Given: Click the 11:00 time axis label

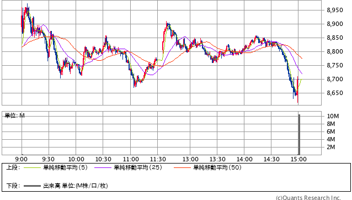Looking at the screenshot, I should point(131,159).
